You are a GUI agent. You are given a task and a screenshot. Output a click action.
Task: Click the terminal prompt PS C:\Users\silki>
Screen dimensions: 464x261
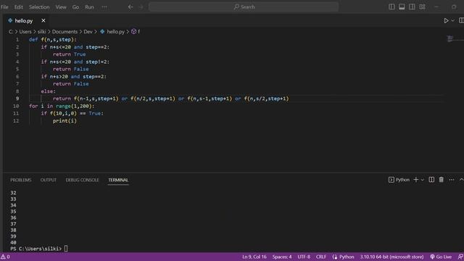coord(36,249)
